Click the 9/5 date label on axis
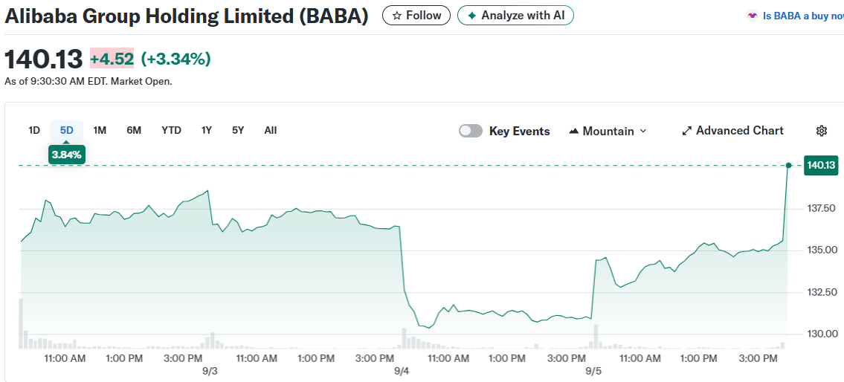Viewport: 844px width, 382px height. tap(593, 372)
